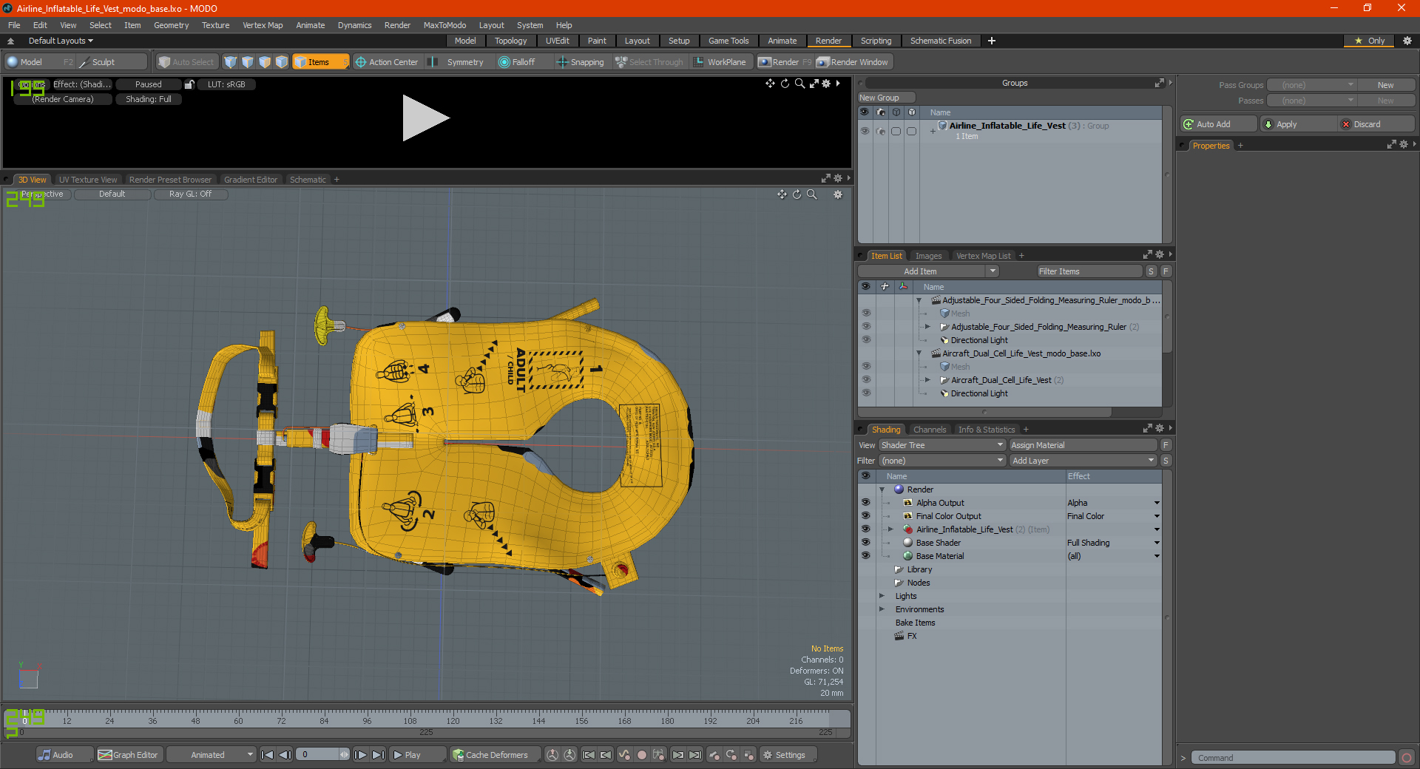Toggle Snapping in the toolbar
This screenshot has width=1420, height=769.
pos(581,62)
